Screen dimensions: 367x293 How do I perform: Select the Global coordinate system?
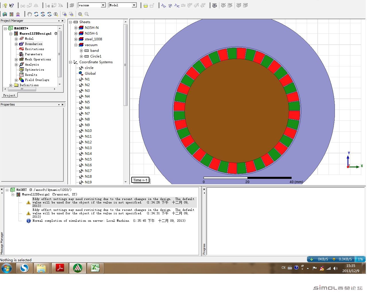coord(90,73)
